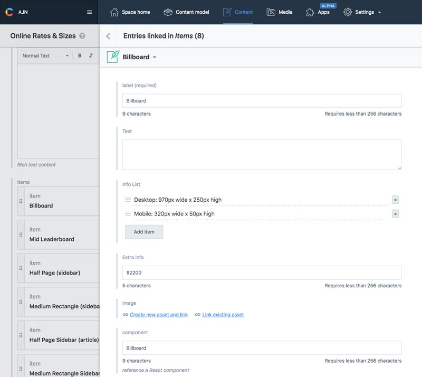
Task: Click the Bold formatting button
Action: (80, 55)
